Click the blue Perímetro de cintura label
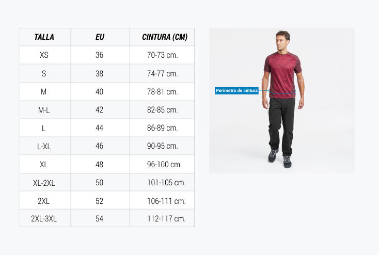This screenshot has width=379, height=255. 236,91
